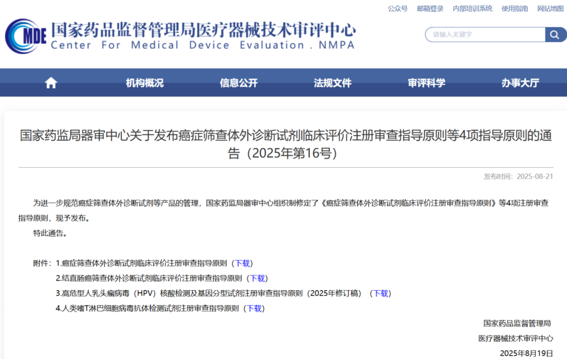The height and width of the screenshot is (359, 567).
Task: Click the CMDE logo emblem
Action: tap(25, 36)
